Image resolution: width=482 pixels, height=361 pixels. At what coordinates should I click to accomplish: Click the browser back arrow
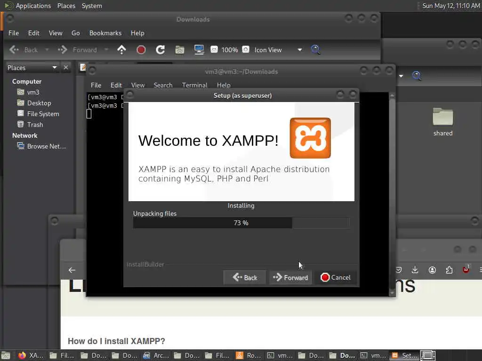point(72,270)
